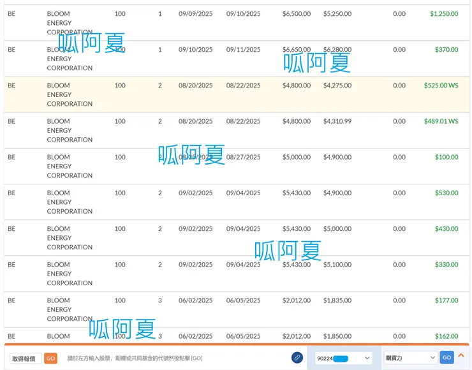Click 06/05/2025 in the $162.00 row
Image resolution: width=472 pixels, height=370 pixels.
(243, 336)
